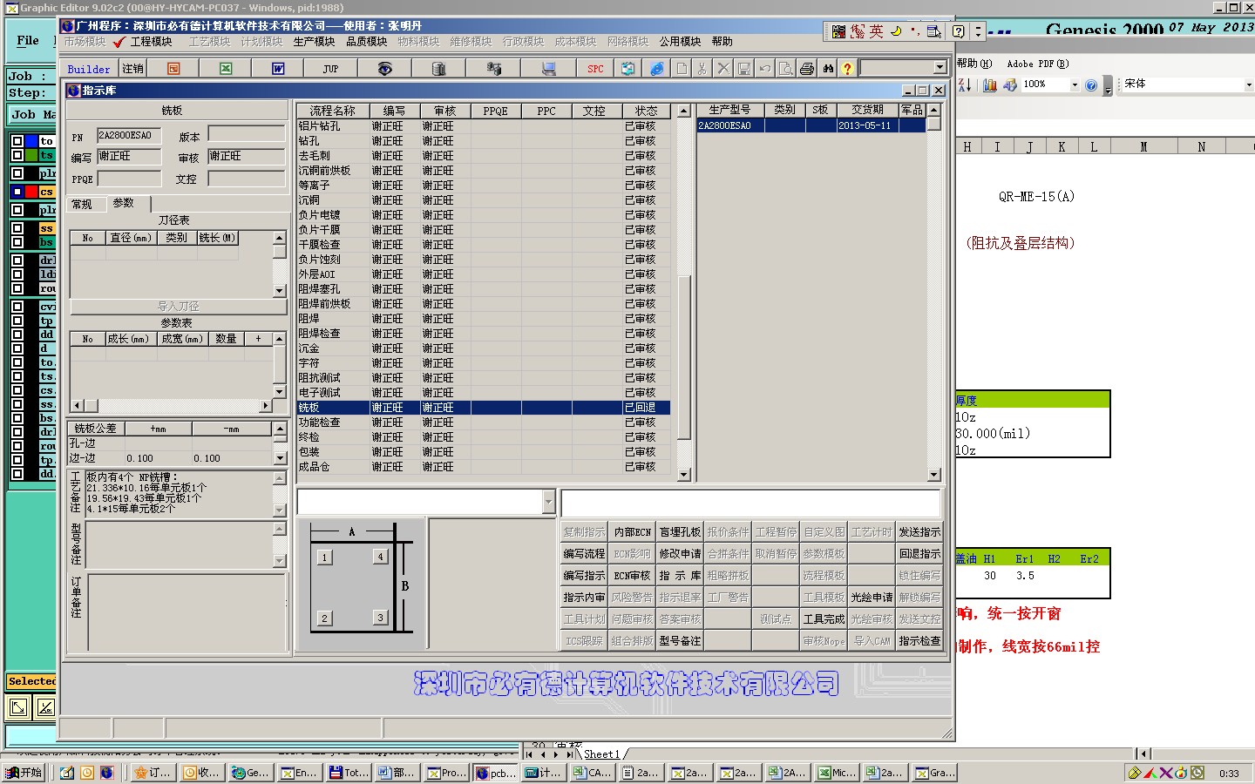The height and width of the screenshot is (784, 1255).
Task: Toggle the 'ss' layer checkbox in Genesis
Action: [x=17, y=228]
